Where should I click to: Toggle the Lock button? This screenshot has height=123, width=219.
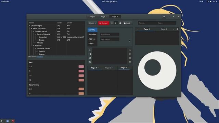pos(127,23)
